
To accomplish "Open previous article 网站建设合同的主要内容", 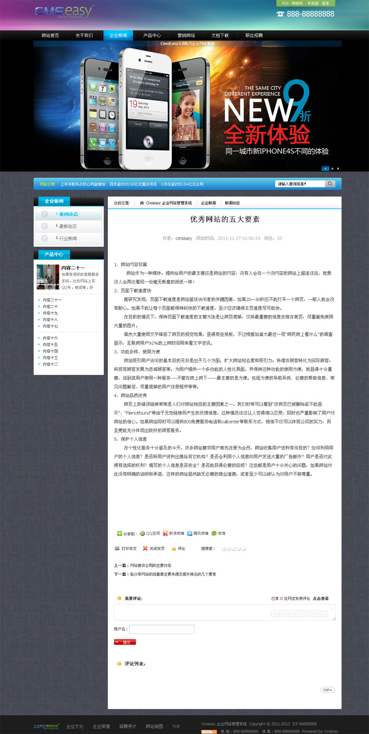I will 150,566.
